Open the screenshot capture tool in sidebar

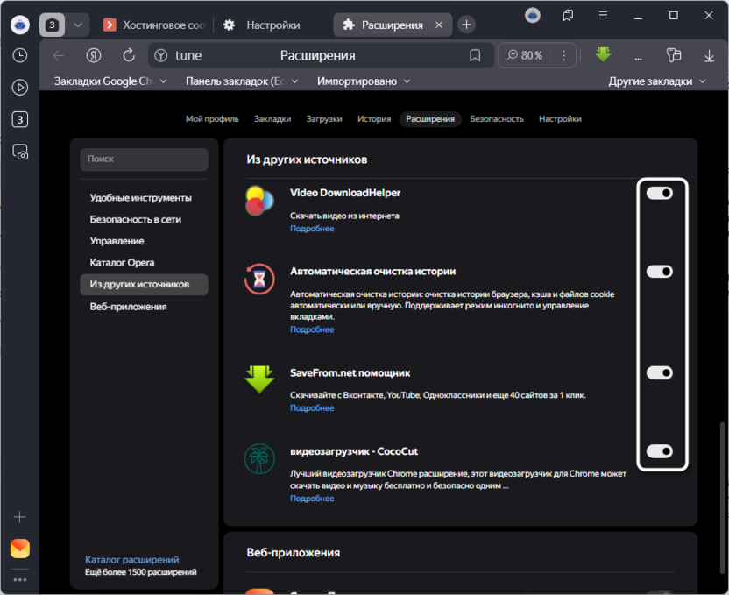(20, 152)
